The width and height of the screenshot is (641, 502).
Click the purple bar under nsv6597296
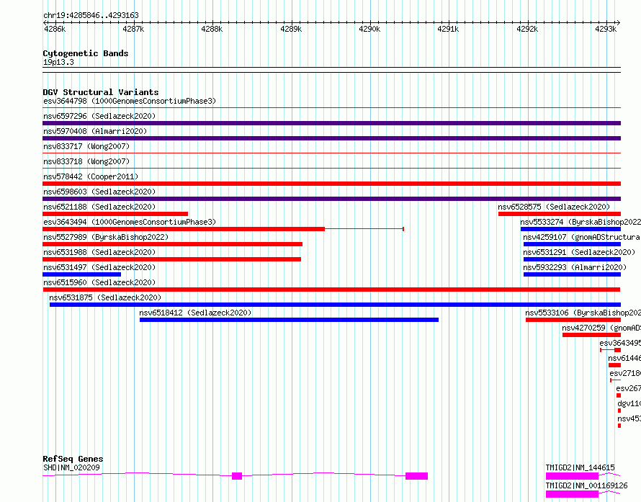[331, 123]
